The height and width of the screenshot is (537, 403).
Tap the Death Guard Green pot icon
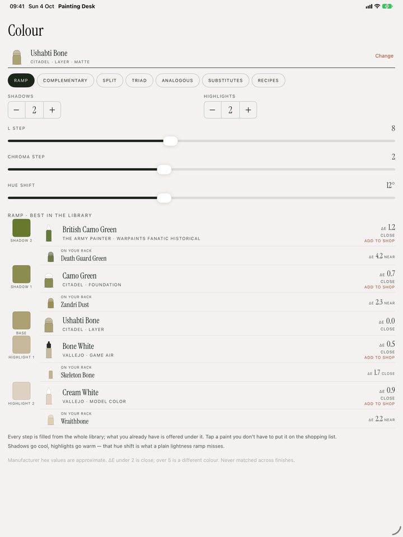point(51,257)
